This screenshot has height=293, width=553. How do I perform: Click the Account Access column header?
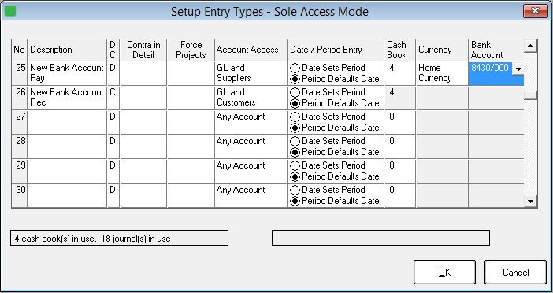(251, 50)
